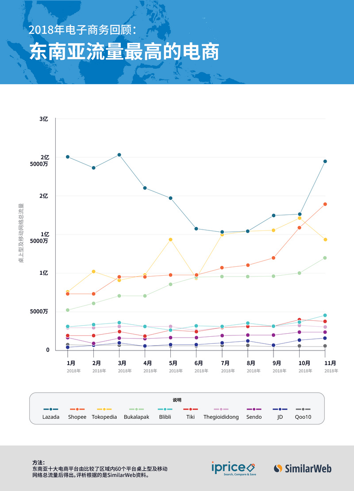Click the iprice logo in the footer

pos(233,468)
